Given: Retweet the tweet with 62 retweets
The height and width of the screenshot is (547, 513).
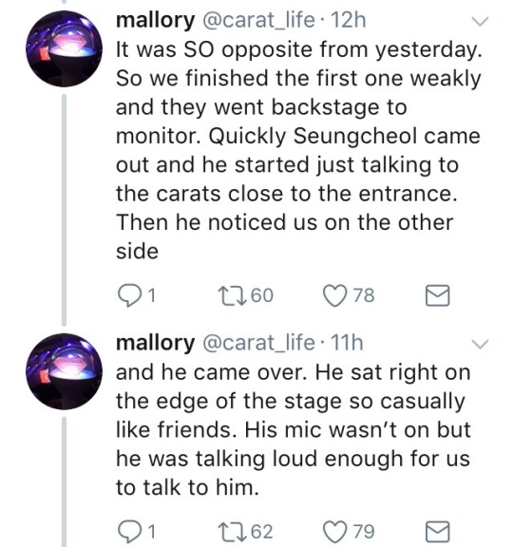Looking at the screenshot, I should coord(230,532).
